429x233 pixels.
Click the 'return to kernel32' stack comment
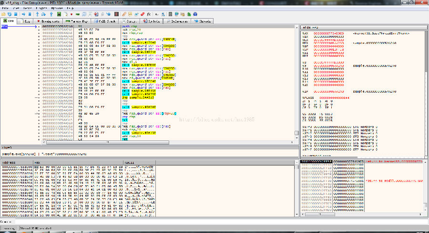(394, 162)
